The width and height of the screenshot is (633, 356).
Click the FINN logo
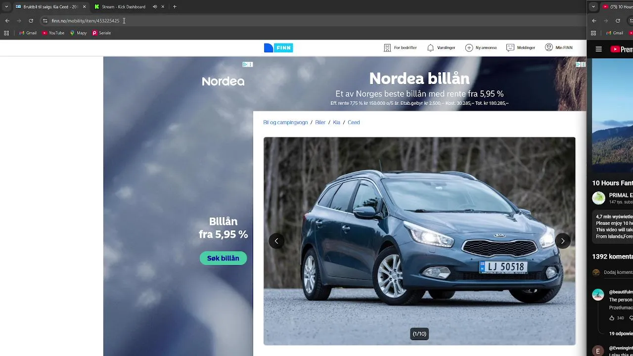(x=278, y=48)
